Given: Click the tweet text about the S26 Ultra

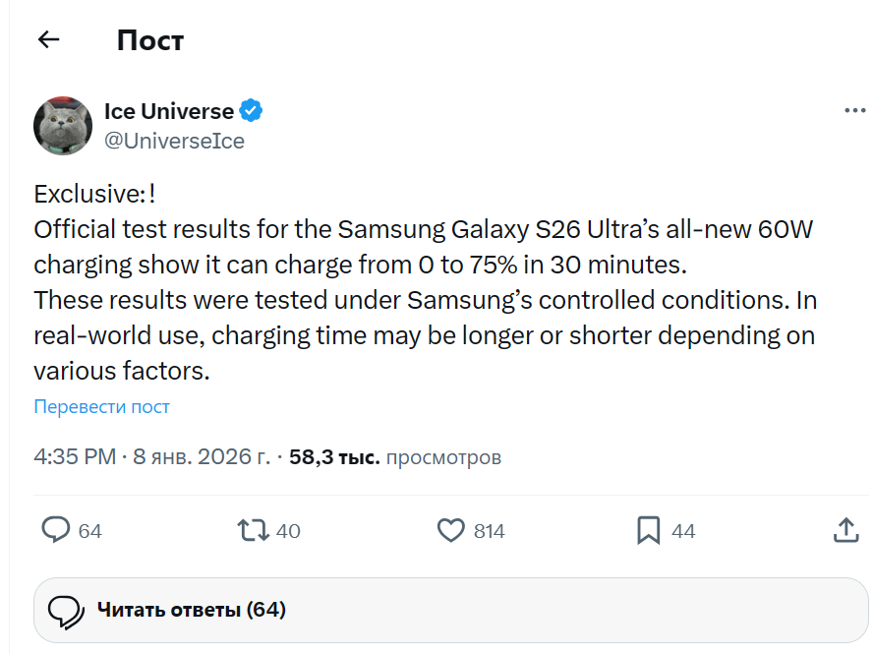Looking at the screenshot, I should [x=425, y=281].
